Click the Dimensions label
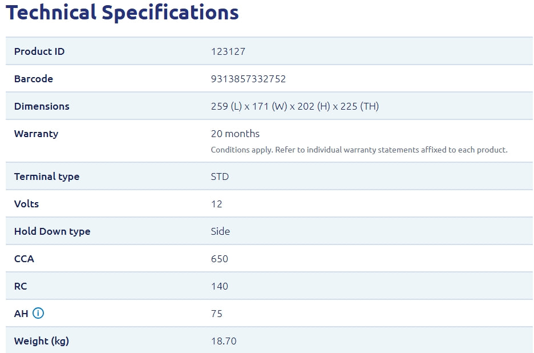 point(42,106)
